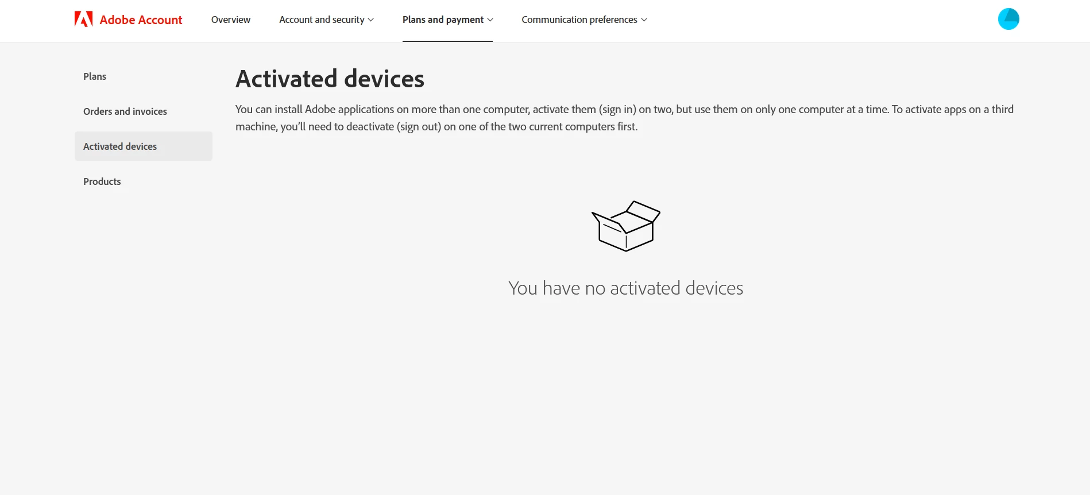Go to the Overview tab
This screenshot has height=495, width=1090.
click(231, 20)
